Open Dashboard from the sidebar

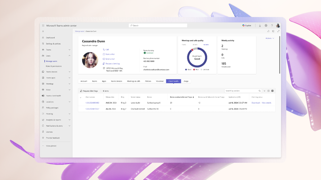pos(50,38)
